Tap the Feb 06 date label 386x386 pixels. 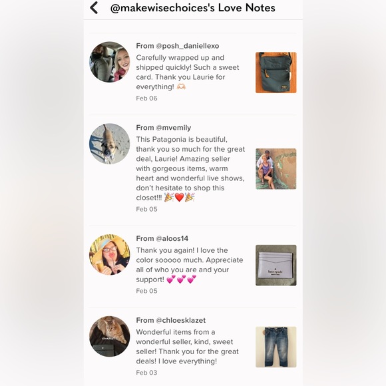146,98
